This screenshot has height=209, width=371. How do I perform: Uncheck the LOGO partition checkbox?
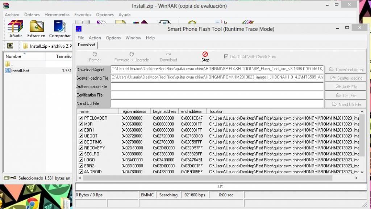[x=81, y=160]
